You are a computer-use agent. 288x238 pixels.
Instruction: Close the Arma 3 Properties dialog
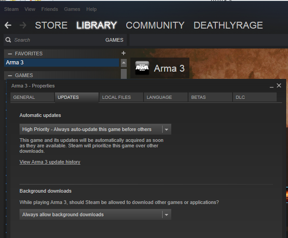pos(279,86)
